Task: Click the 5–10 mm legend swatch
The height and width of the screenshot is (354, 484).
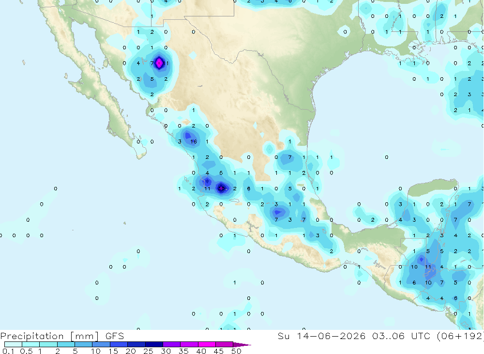Action: pos(84,344)
